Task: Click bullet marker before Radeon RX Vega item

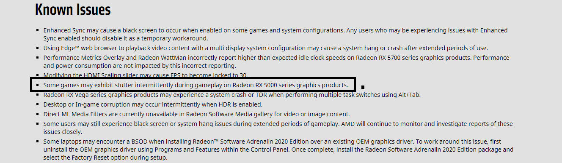Action: pos(38,95)
